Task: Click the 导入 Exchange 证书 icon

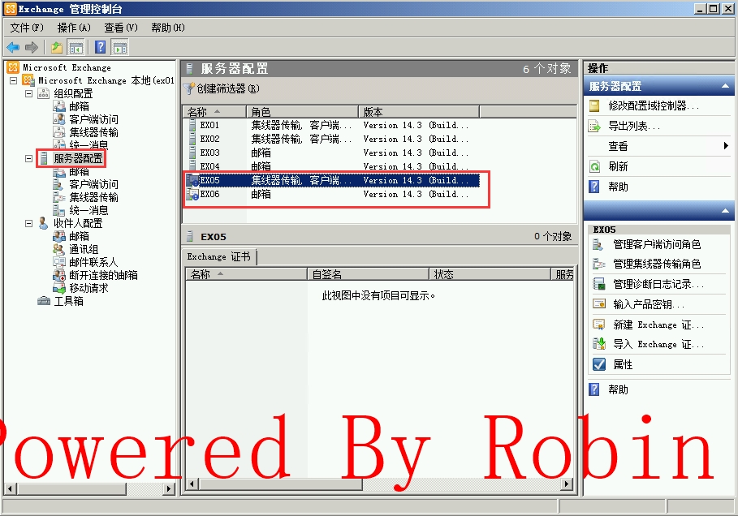Action: pyautogui.click(x=598, y=344)
